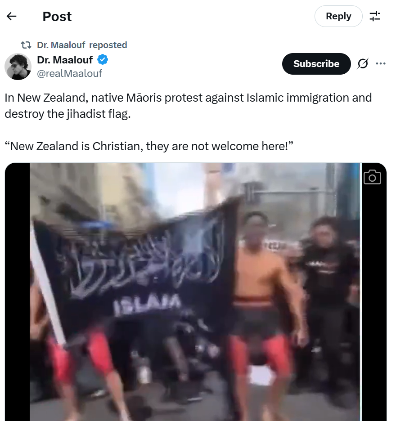
Task: Click the post sentence about native Māoris protesting
Action: (188, 106)
